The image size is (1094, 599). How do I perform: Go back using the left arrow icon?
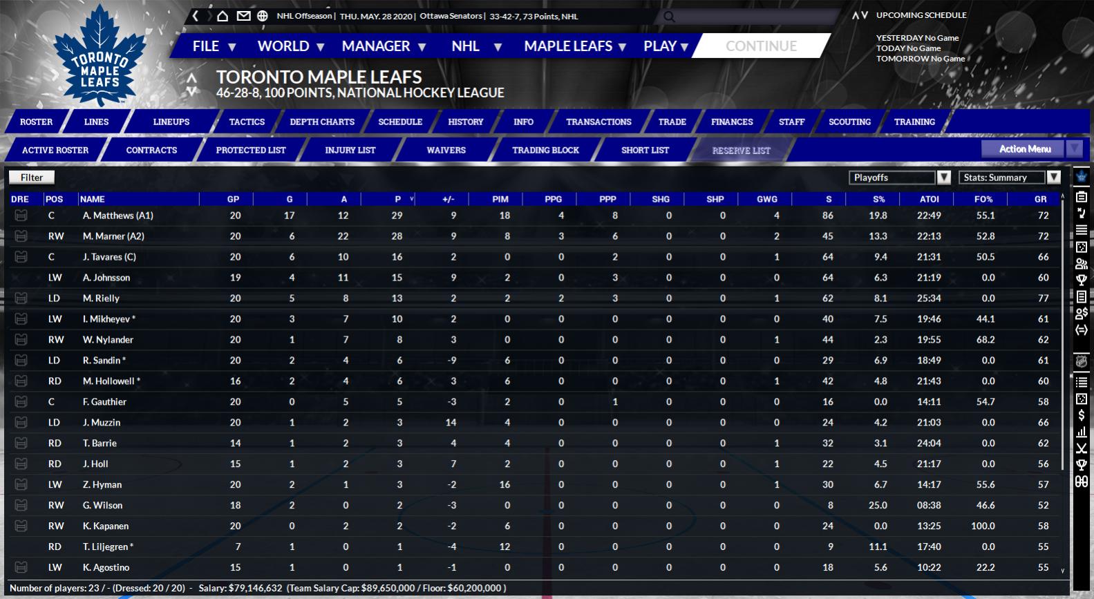[x=196, y=16]
